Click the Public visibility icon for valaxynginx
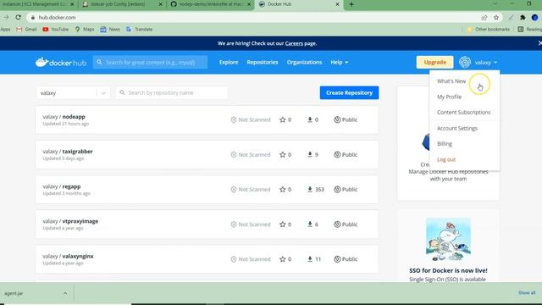Viewport: 542px width, 305px height. [337, 259]
